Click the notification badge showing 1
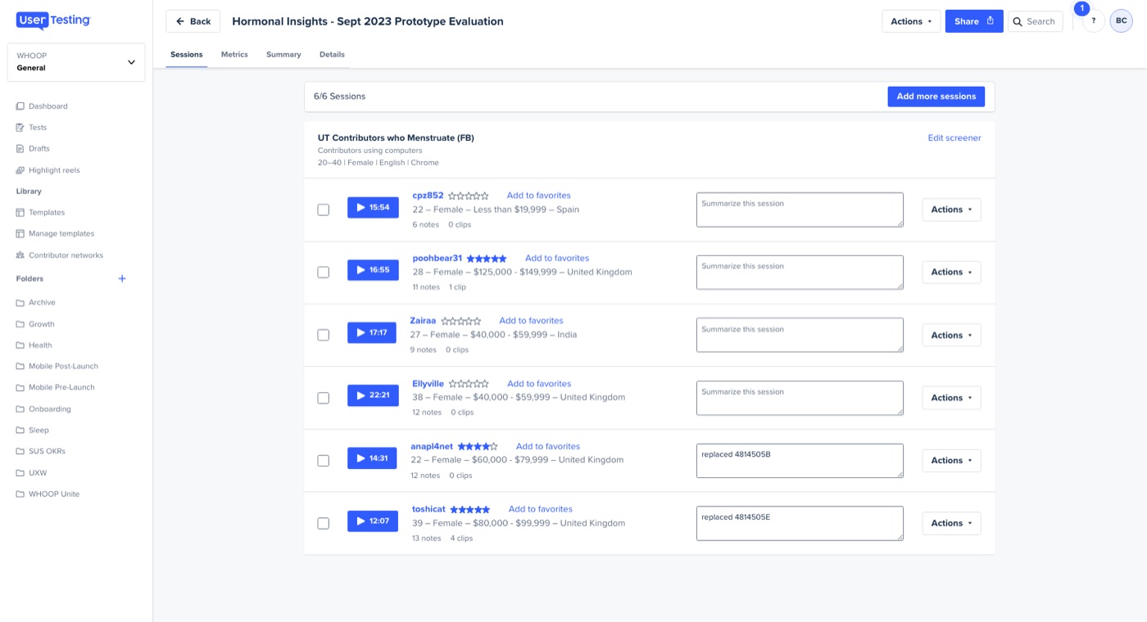The width and height of the screenshot is (1147, 622). tap(1081, 8)
